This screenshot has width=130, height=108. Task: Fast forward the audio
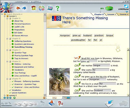click(30, 104)
